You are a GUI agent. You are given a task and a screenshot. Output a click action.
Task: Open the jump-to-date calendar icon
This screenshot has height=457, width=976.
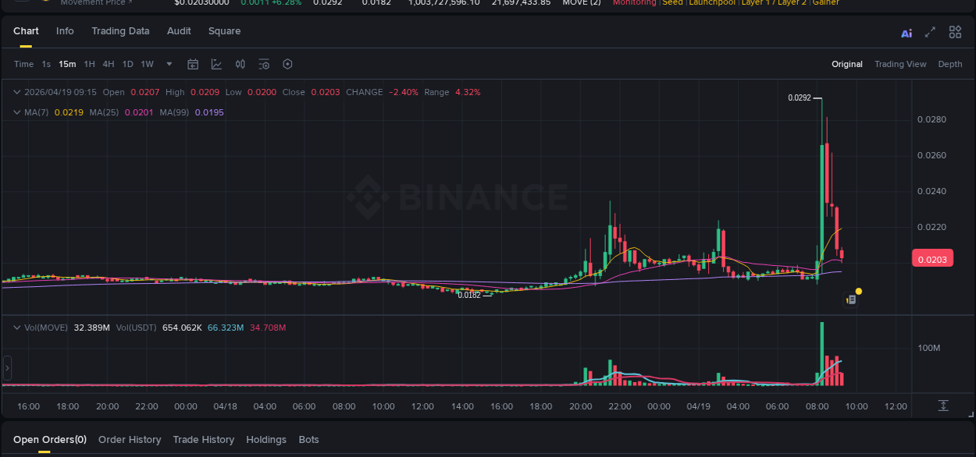pos(193,64)
